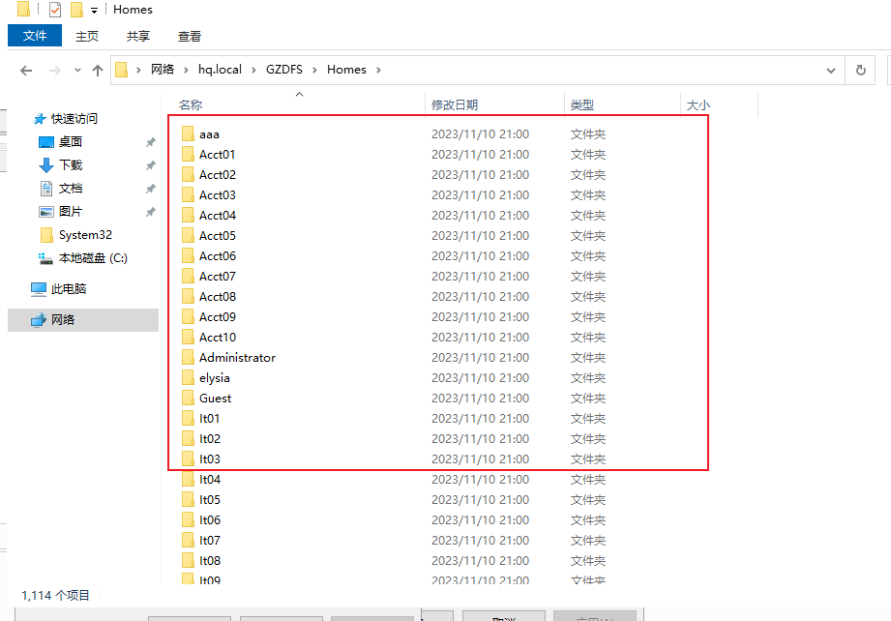Image resolution: width=891 pixels, height=621 pixels.
Task: Click hq.local in the breadcrumb path
Action: (x=220, y=70)
